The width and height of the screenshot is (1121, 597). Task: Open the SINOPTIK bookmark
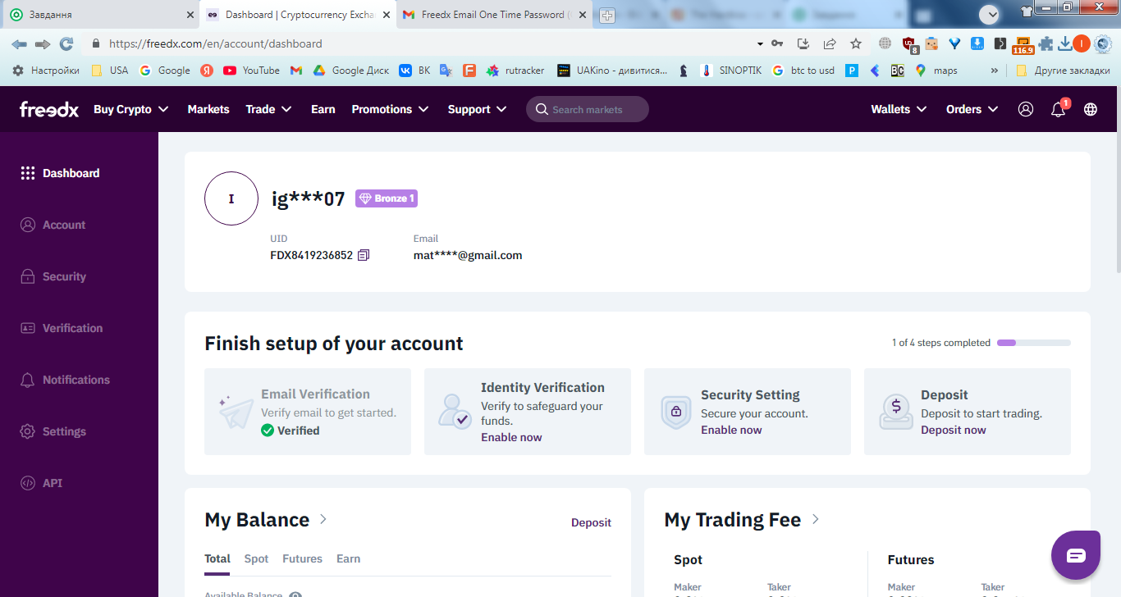(730, 71)
